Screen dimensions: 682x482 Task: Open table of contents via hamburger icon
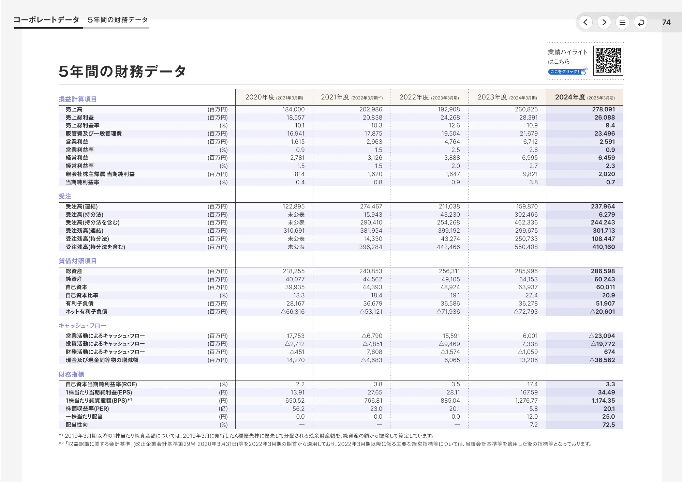point(622,22)
